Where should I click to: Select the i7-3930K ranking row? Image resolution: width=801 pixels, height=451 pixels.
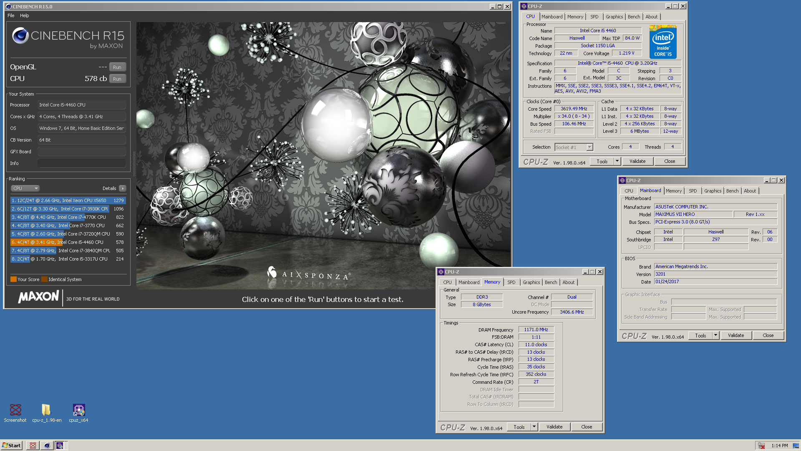click(x=68, y=209)
